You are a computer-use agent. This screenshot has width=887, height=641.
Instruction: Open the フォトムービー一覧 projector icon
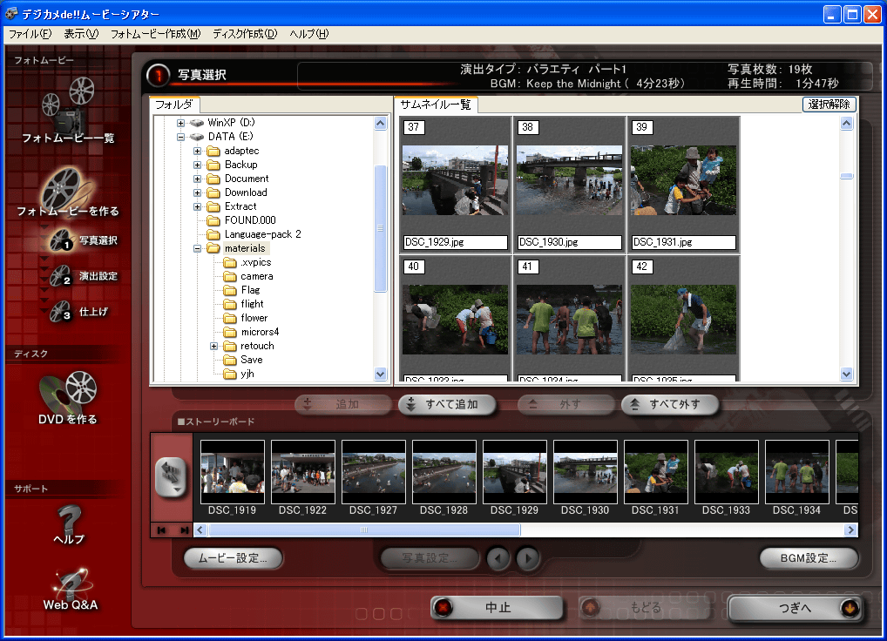(68, 105)
